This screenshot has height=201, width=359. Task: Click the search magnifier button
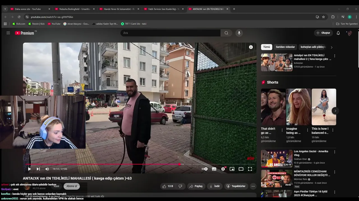click(226, 33)
